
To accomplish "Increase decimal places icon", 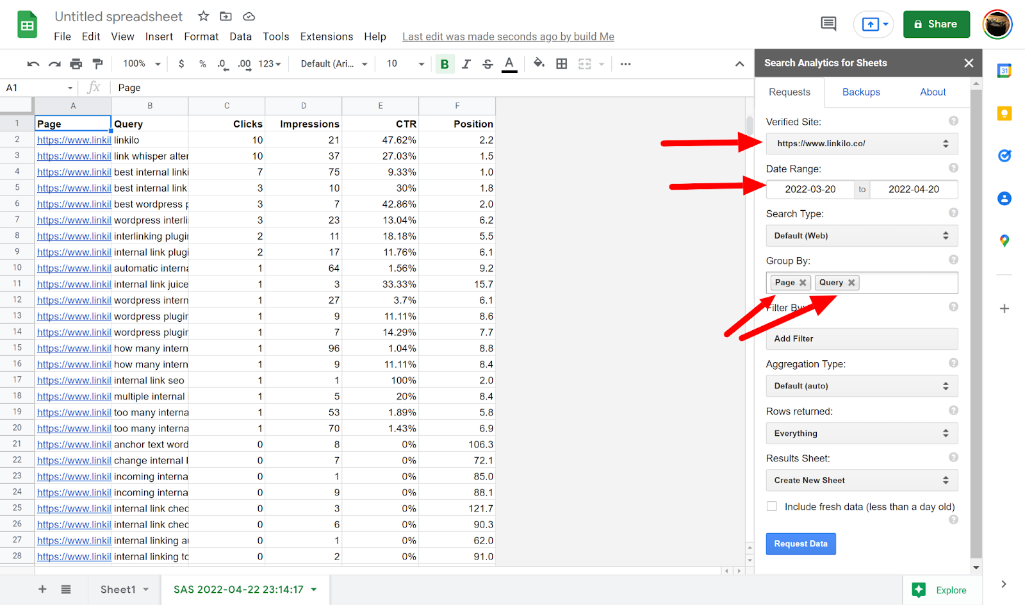I will point(244,64).
